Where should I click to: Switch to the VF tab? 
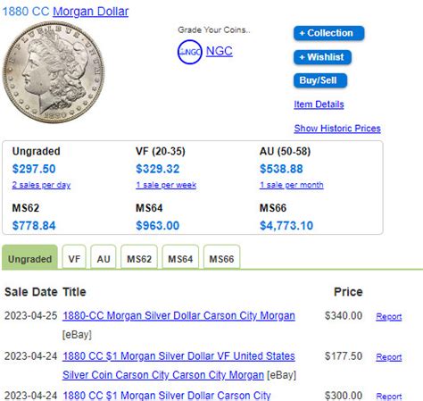(74, 258)
